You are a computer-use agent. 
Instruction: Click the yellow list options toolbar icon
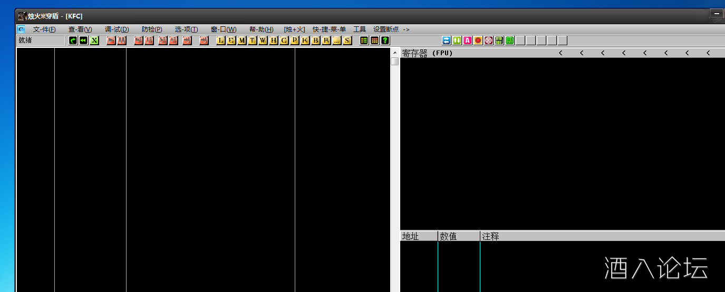pos(364,41)
